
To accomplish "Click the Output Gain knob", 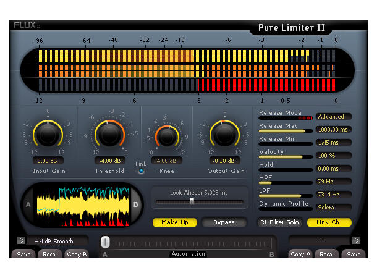I will point(224,135).
